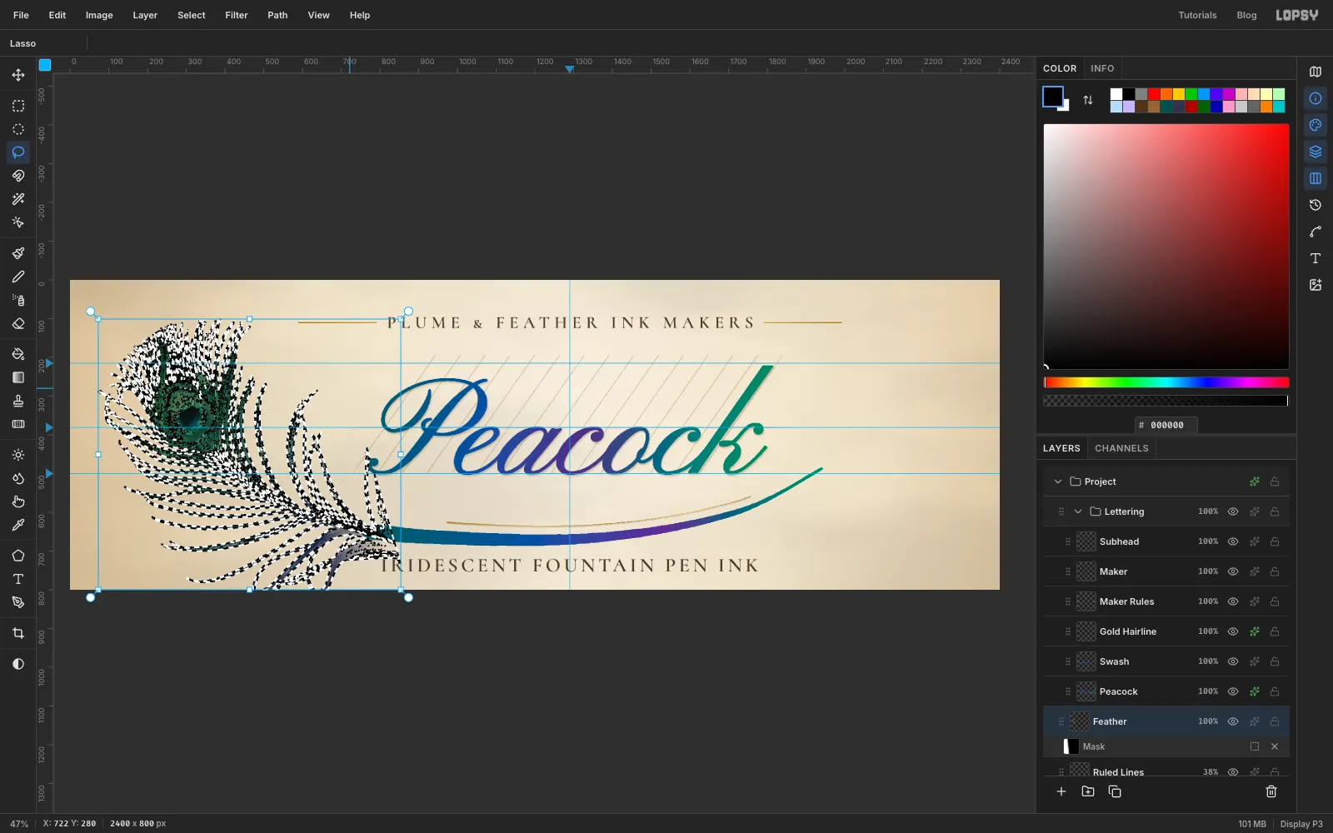Pick the red swatch in palette
Image resolution: width=1333 pixels, height=833 pixels.
(x=1154, y=94)
